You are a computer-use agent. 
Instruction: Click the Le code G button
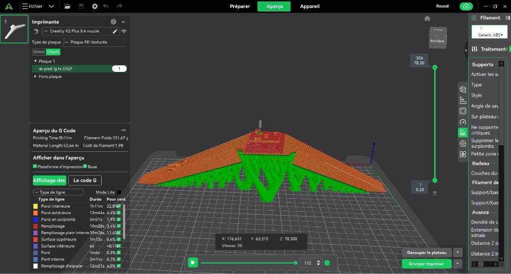pos(85,180)
